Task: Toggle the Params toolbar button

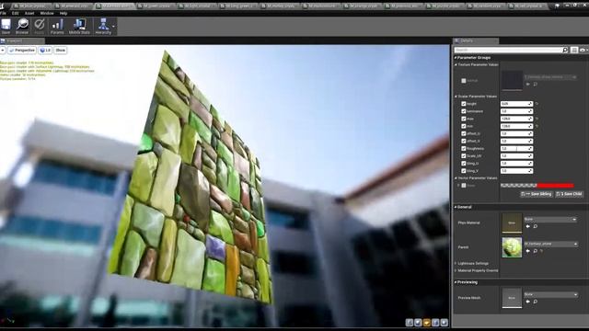Action: pos(57,27)
